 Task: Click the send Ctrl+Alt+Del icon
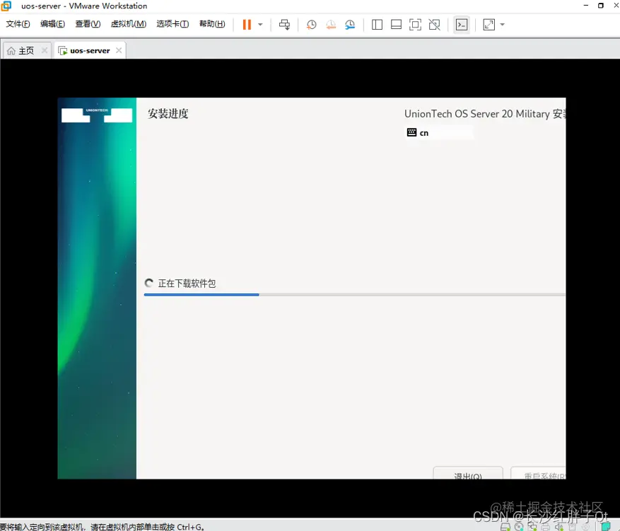tap(285, 24)
